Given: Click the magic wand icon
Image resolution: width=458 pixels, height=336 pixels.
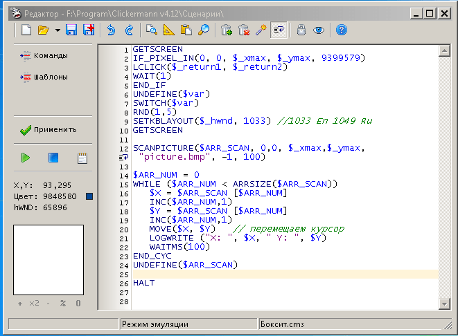Looking at the screenshot, I should click(x=261, y=30).
